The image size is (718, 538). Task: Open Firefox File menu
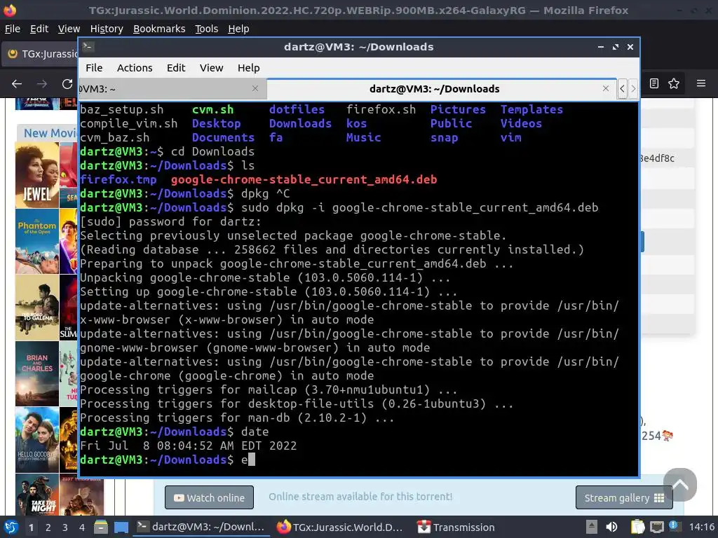coord(13,29)
